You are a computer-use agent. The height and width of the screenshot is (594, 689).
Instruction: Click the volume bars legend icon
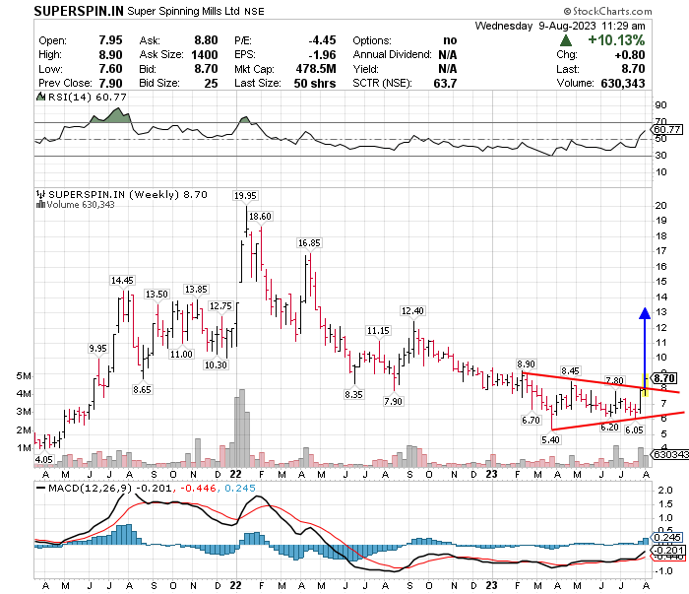(x=41, y=205)
